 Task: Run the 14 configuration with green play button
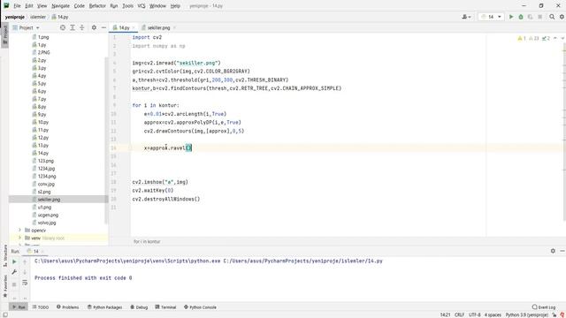511,17
